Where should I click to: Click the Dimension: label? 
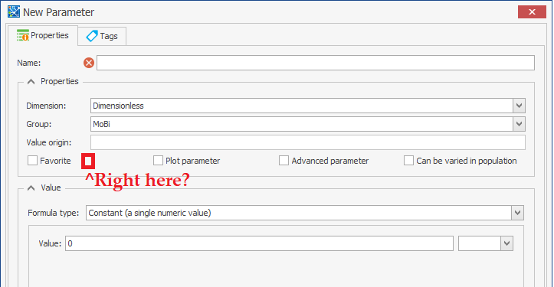point(46,106)
